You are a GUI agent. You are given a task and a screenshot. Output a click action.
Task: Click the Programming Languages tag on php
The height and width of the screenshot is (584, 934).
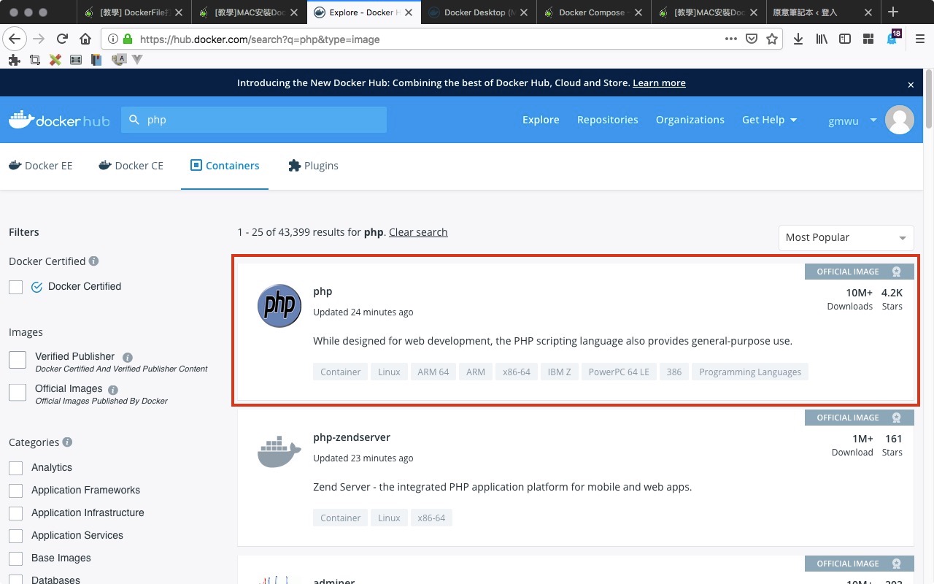(x=750, y=372)
